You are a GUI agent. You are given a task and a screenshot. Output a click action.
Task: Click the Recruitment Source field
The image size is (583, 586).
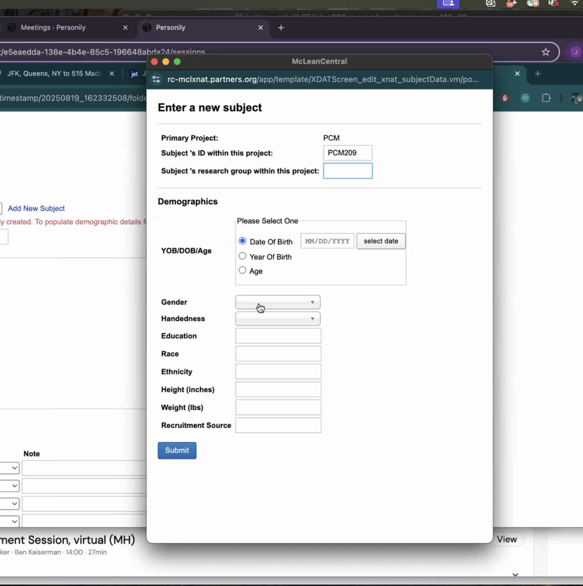pyautogui.click(x=278, y=425)
